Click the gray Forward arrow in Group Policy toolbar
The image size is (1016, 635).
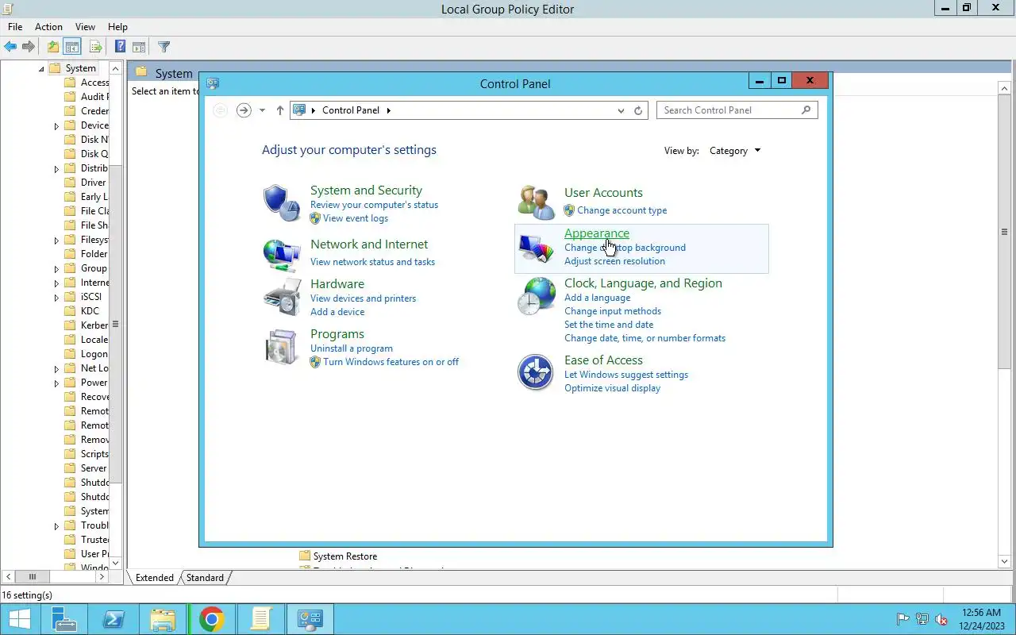point(29,47)
